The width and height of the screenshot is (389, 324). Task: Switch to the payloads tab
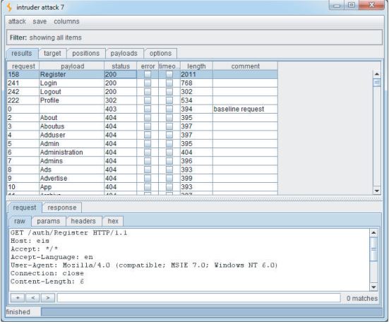point(124,54)
